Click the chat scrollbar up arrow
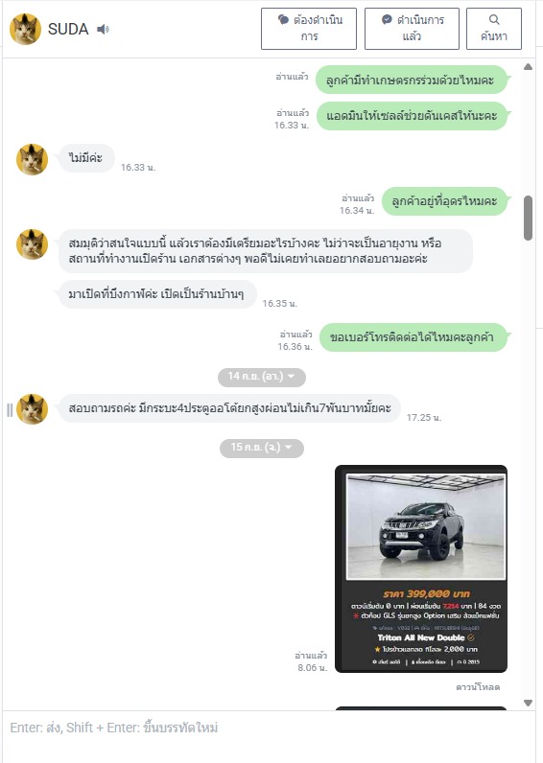 (x=528, y=67)
